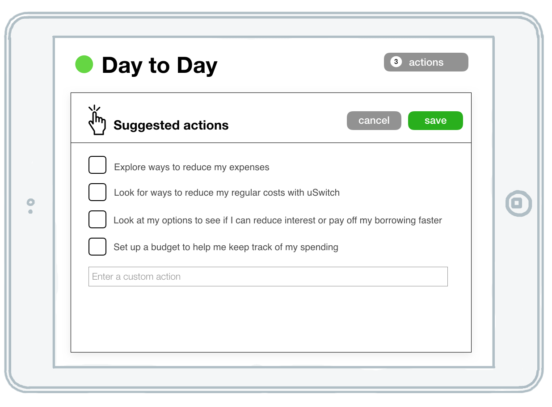The height and width of the screenshot is (407, 552).
Task: Select the 'Set up a budget' checkbox
Action: [x=97, y=247]
